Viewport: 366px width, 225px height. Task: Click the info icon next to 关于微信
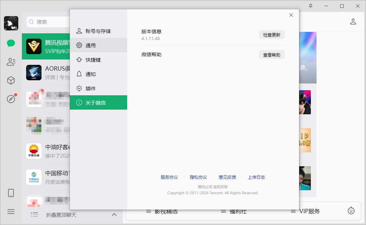click(x=79, y=102)
